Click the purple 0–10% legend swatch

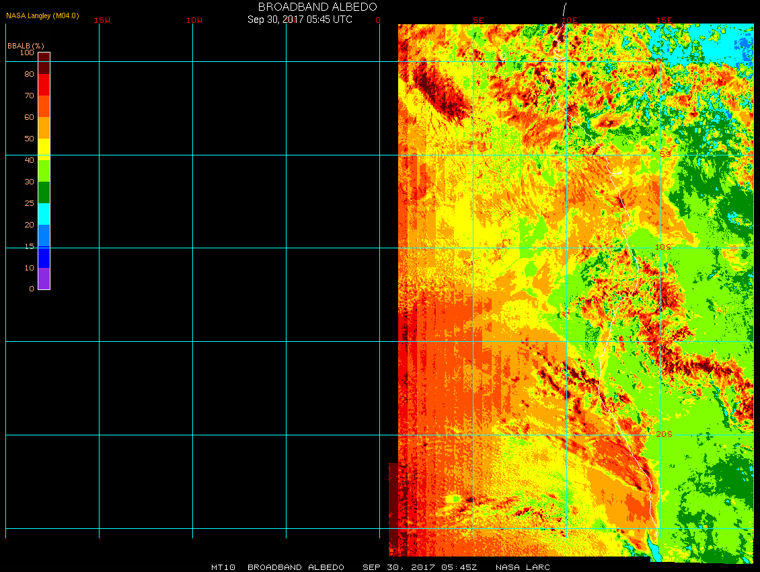point(44,279)
